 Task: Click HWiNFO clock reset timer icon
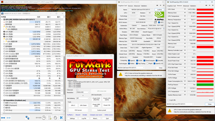tap(44, 118)
